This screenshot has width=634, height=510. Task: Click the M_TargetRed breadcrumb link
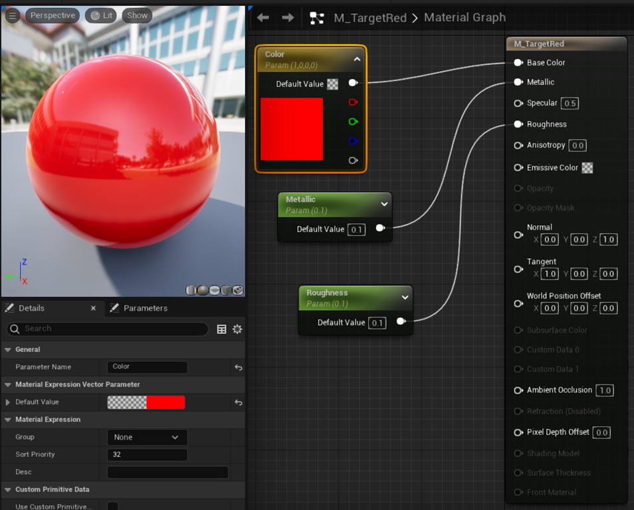click(x=370, y=18)
